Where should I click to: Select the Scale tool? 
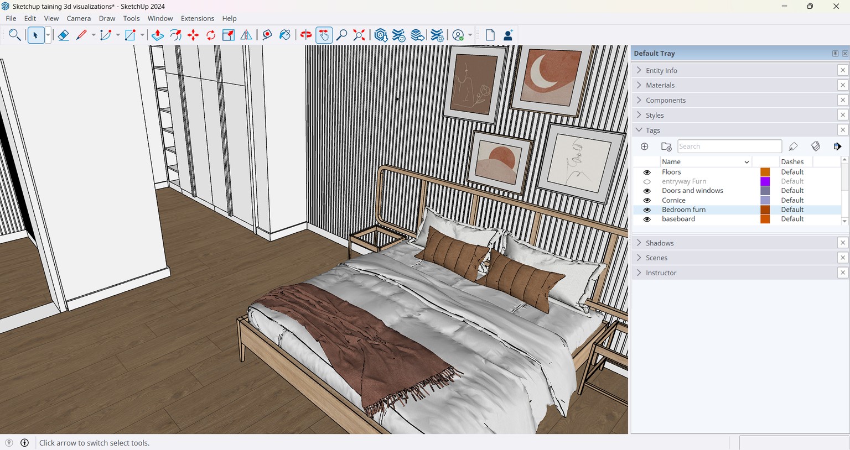(x=229, y=35)
